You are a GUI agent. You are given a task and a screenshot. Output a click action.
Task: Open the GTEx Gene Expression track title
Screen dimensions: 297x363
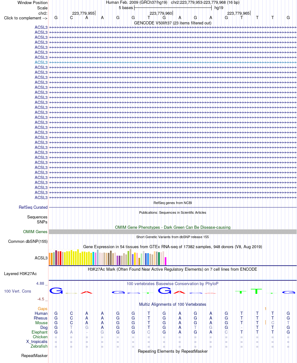click(x=173, y=247)
